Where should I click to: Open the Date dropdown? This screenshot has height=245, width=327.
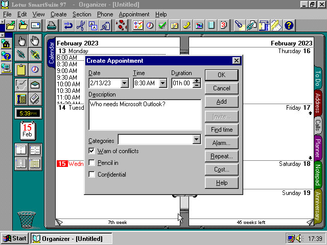[x=124, y=83]
